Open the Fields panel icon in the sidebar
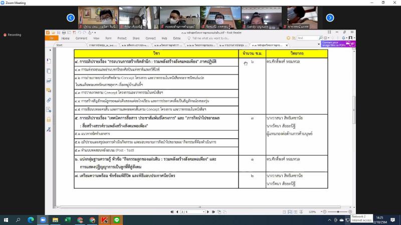 (49, 109)
